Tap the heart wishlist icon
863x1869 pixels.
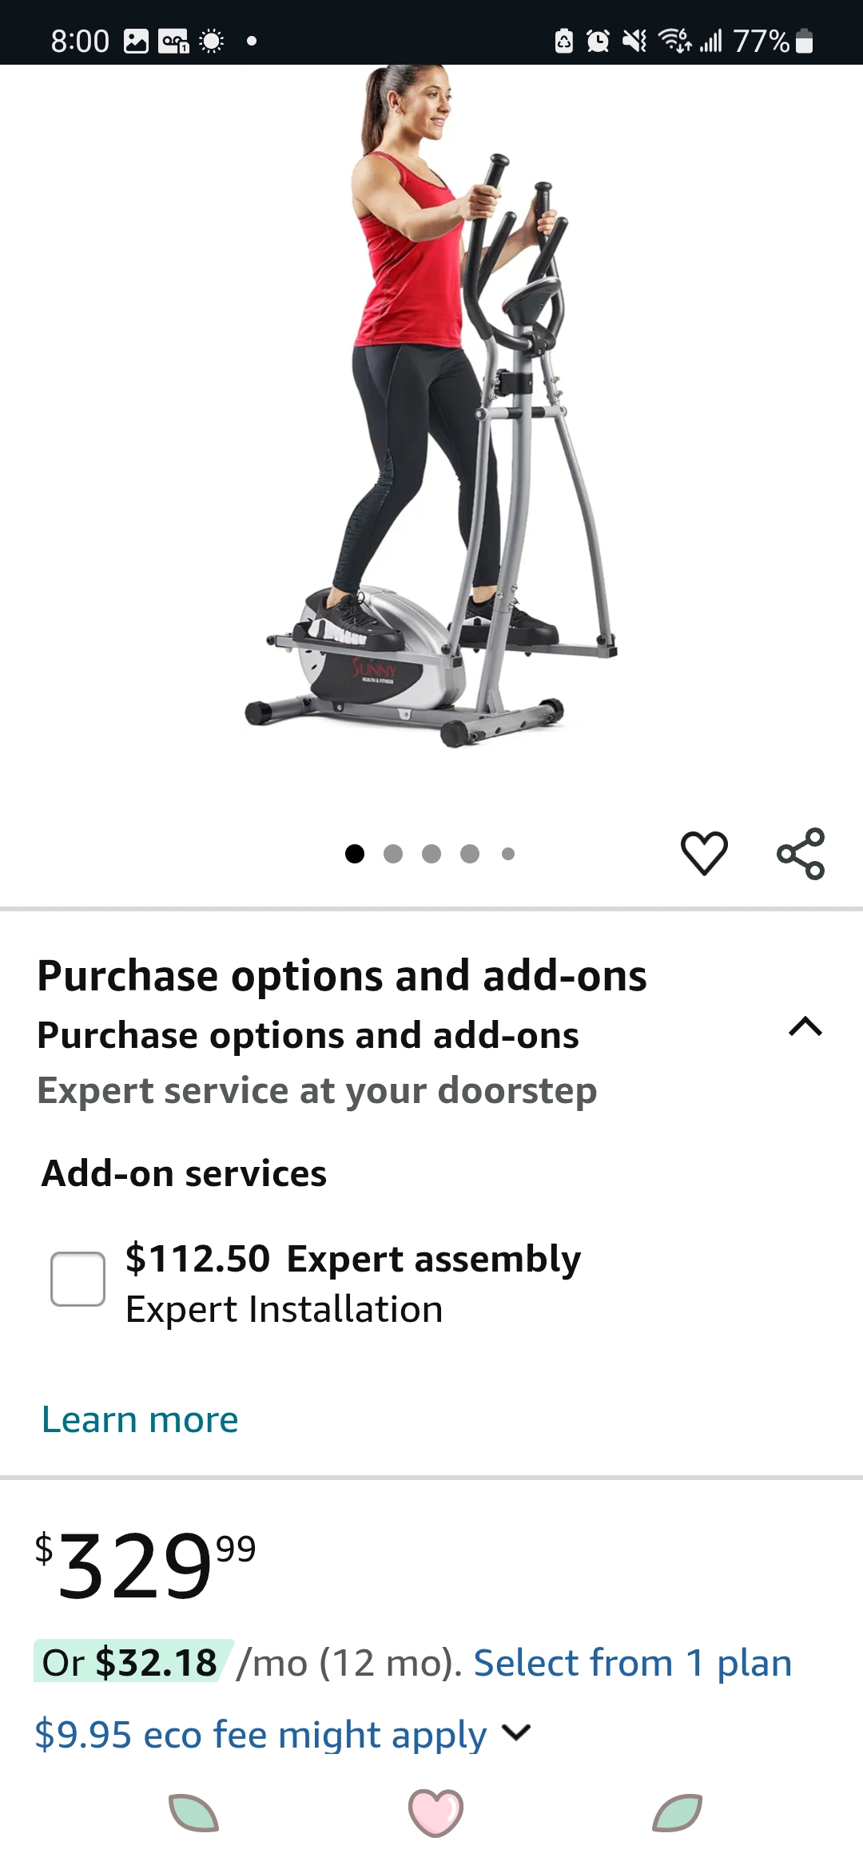click(704, 853)
